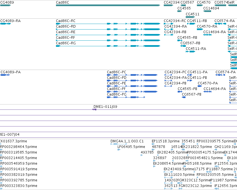Select the 355451 EST label

coord(188,141)
